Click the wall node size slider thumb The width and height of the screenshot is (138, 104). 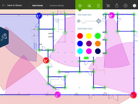coord(84,21)
